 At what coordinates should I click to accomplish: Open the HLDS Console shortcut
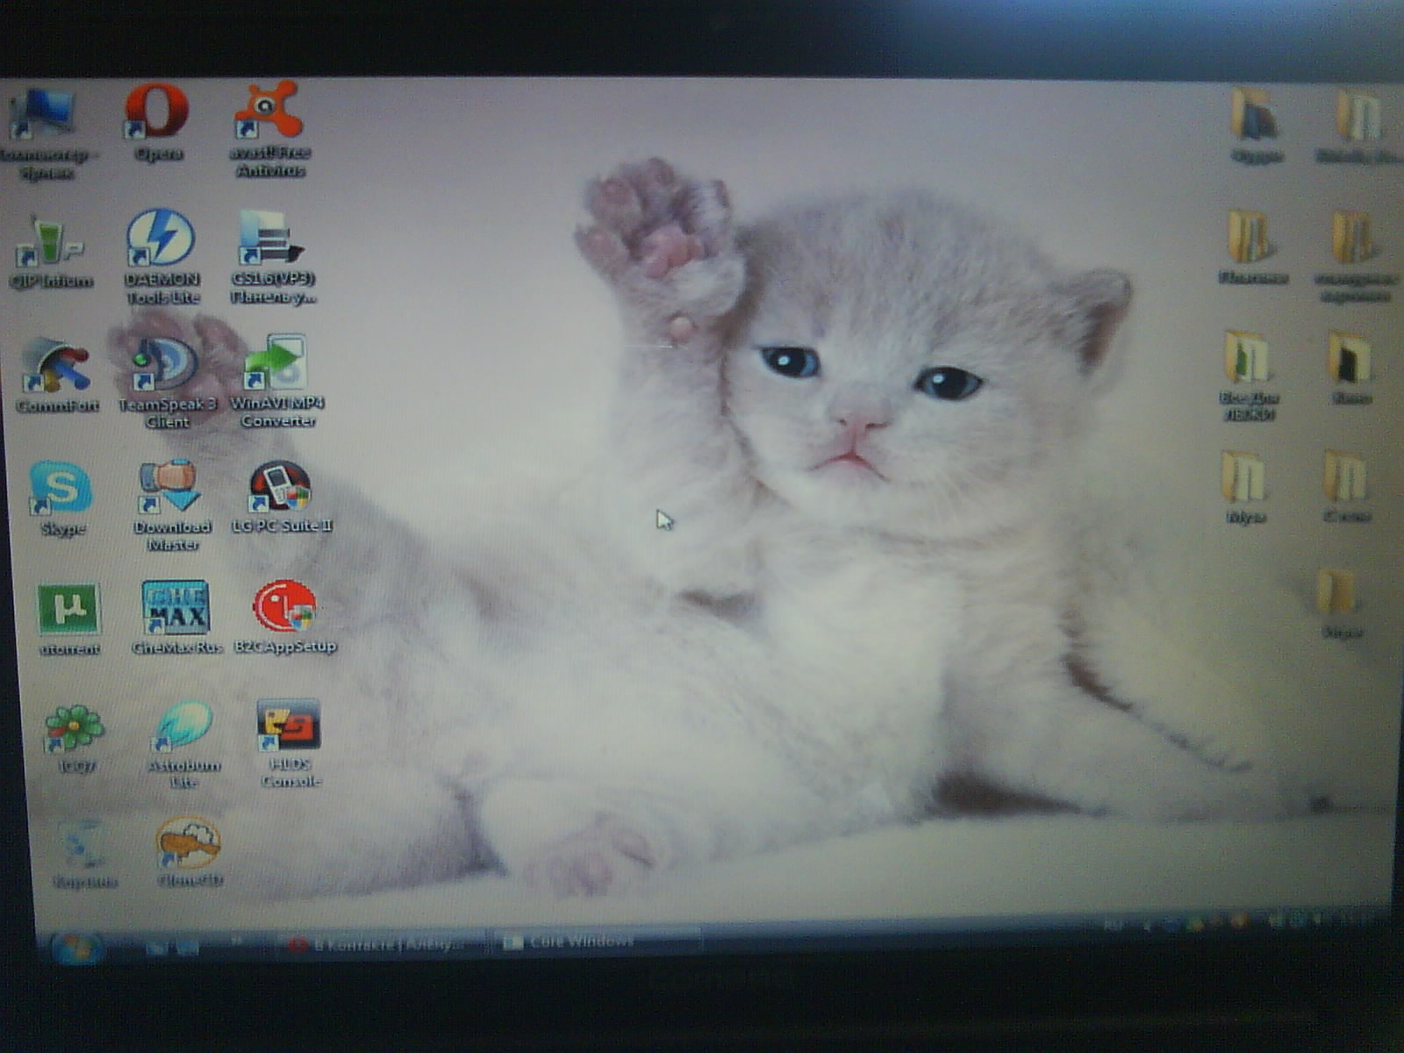pos(290,727)
